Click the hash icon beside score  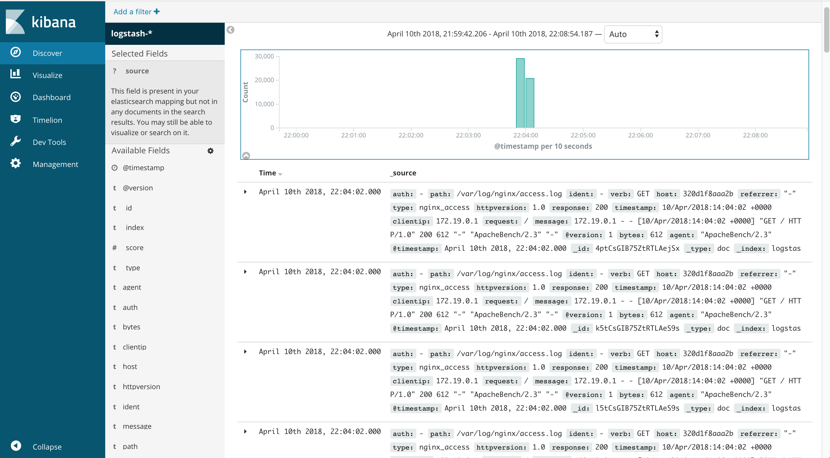(x=115, y=248)
